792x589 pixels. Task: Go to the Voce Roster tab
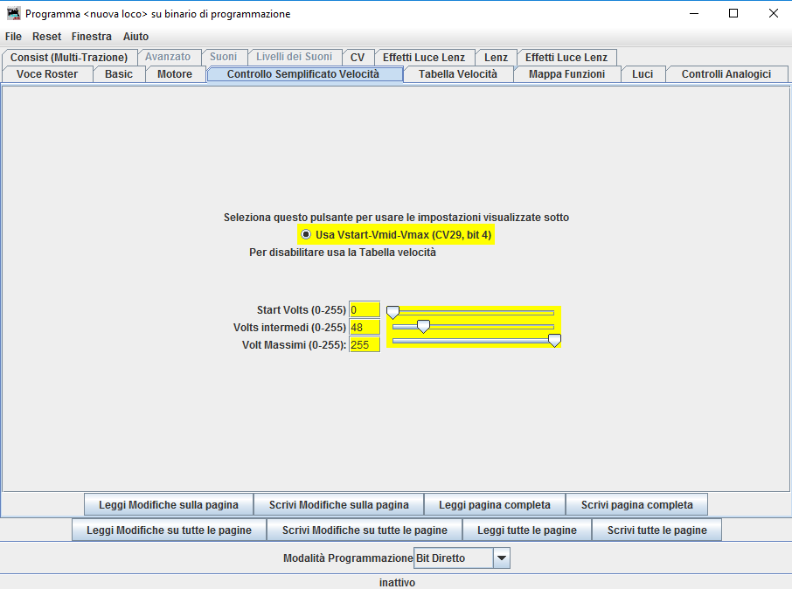coord(47,74)
